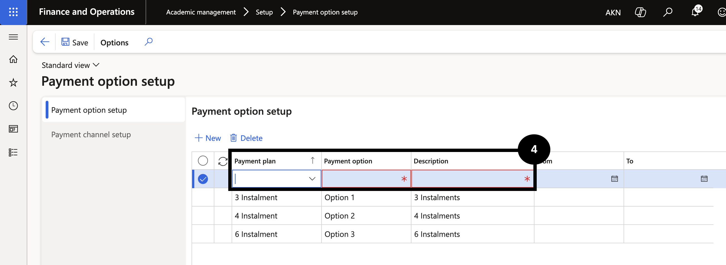Toggle the select-all rows circle
This screenshot has width=726, height=265.
click(x=203, y=161)
